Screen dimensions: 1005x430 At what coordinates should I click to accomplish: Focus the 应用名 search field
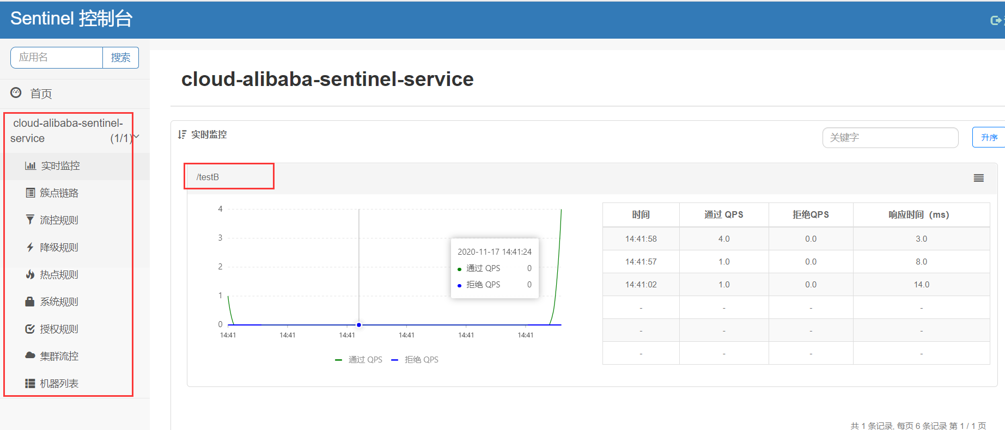[57, 58]
